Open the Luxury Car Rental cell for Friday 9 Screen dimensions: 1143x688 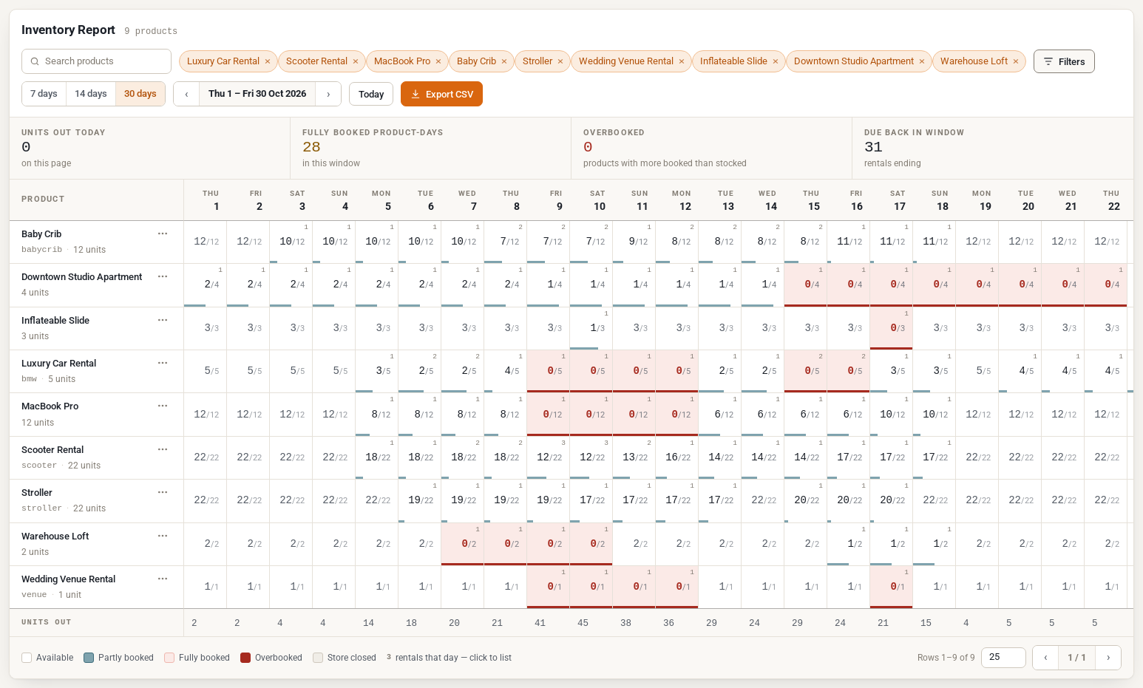549,371
